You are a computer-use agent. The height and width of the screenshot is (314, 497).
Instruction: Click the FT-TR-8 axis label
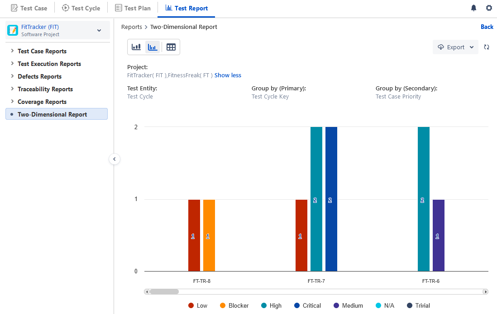[202, 281]
